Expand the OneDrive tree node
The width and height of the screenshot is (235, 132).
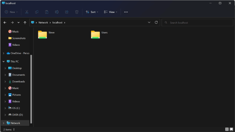click(x=3, y=53)
